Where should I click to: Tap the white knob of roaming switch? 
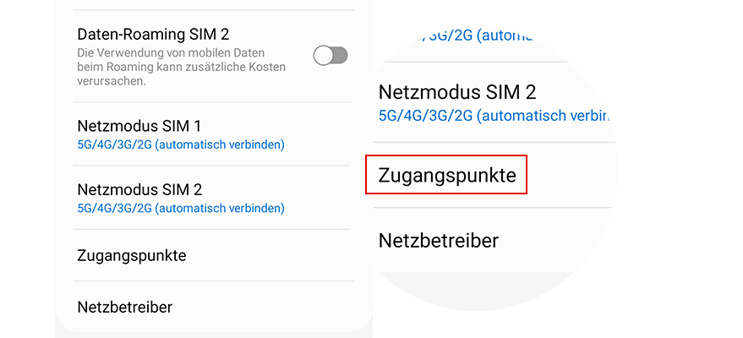(x=323, y=56)
